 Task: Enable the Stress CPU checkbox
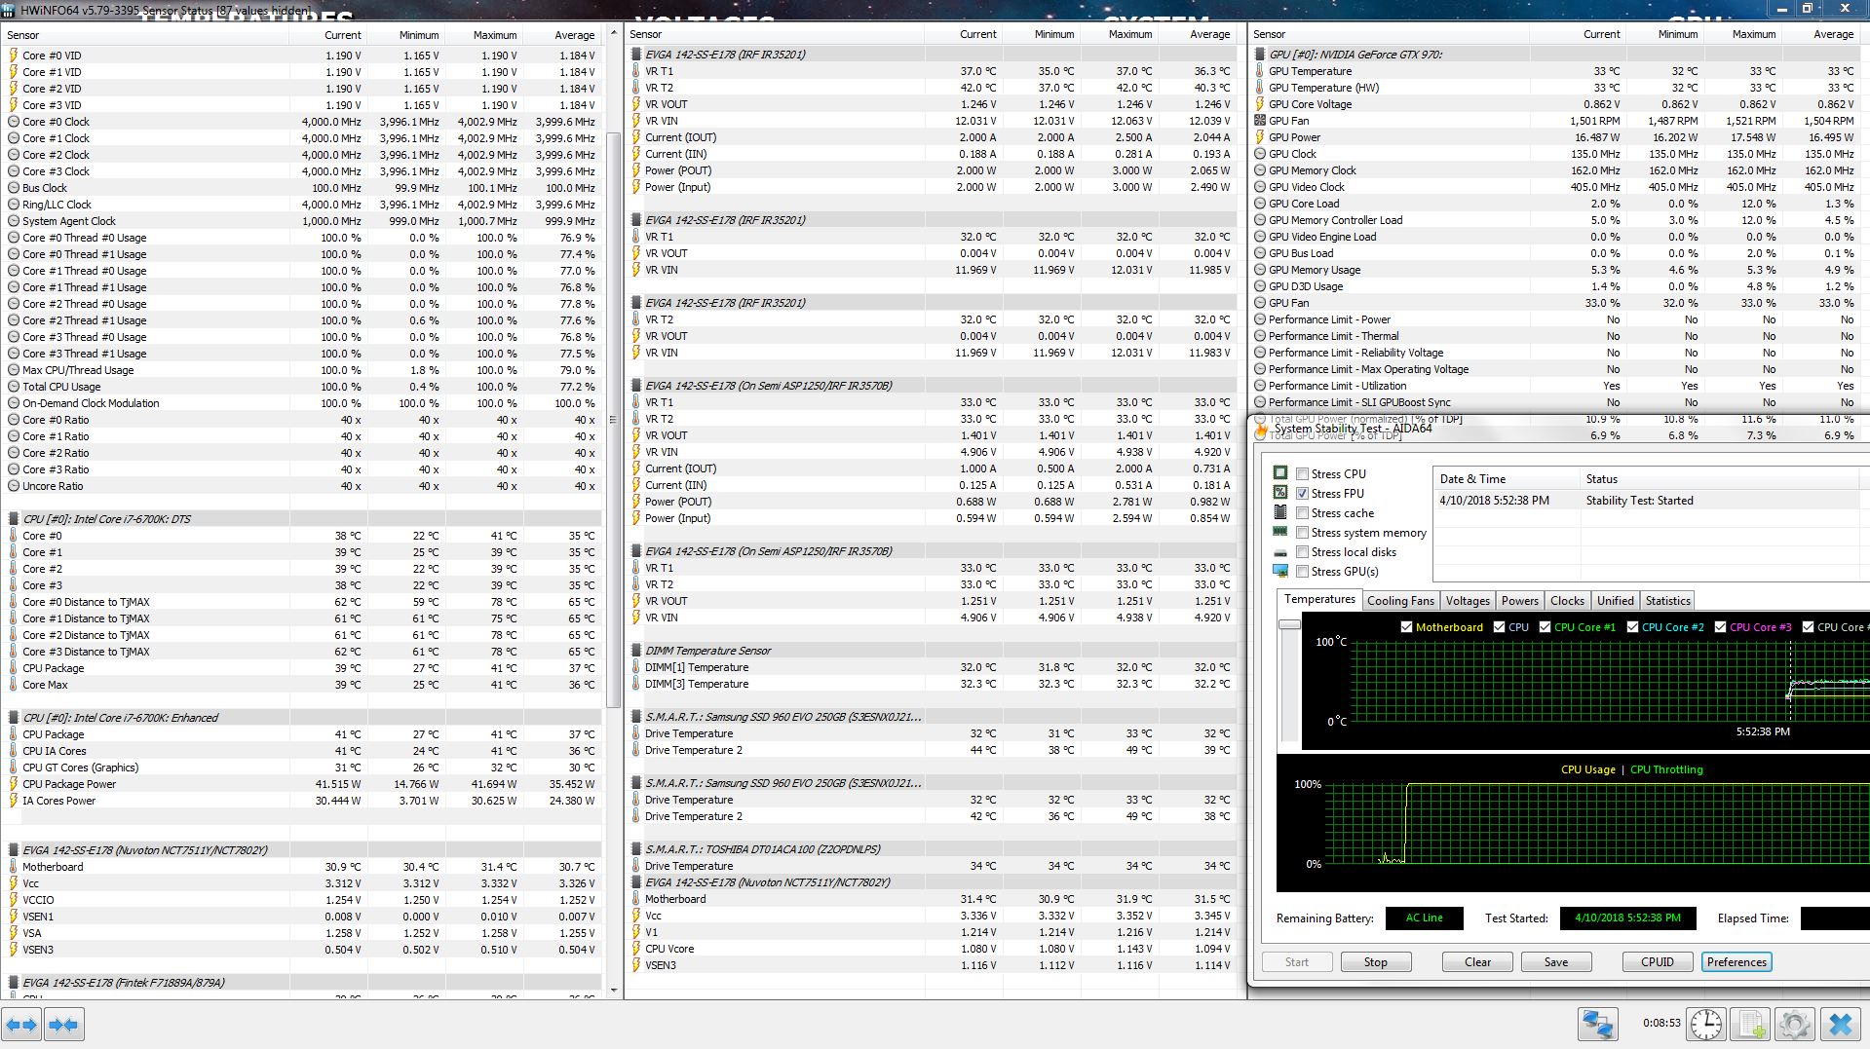click(x=1302, y=474)
